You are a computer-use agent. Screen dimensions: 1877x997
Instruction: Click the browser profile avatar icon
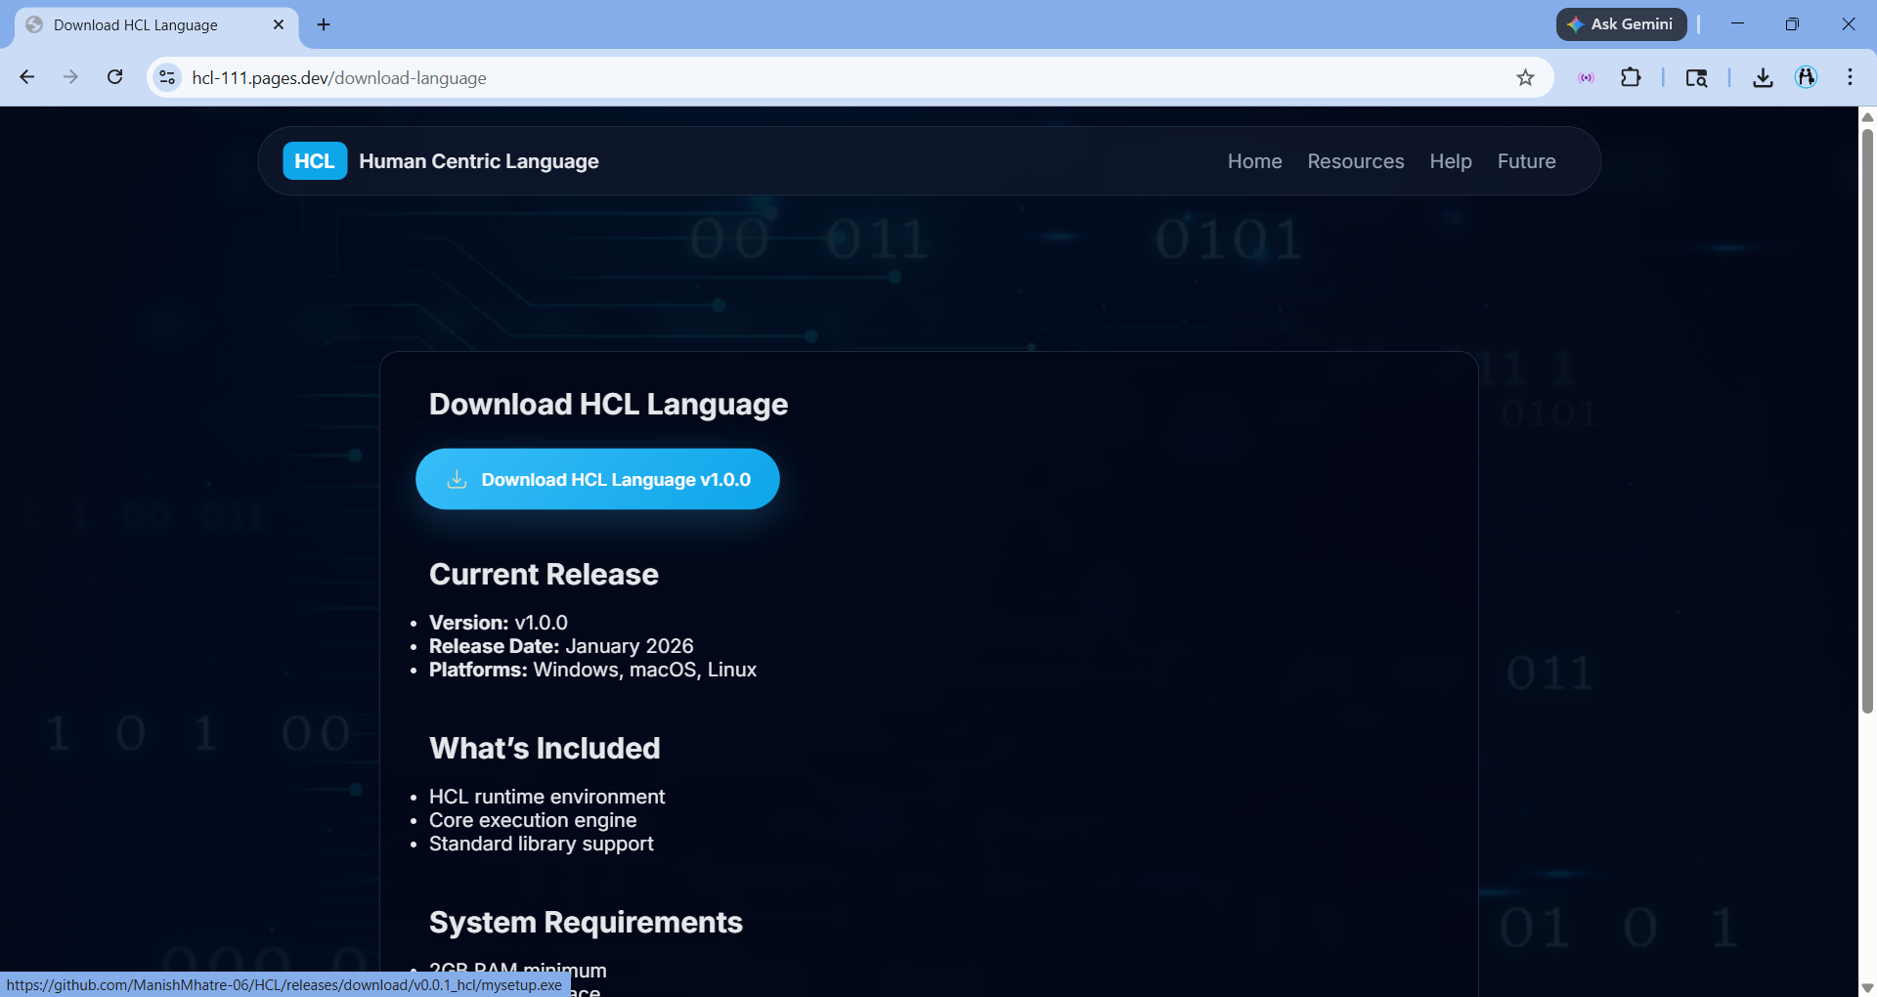click(x=1807, y=77)
